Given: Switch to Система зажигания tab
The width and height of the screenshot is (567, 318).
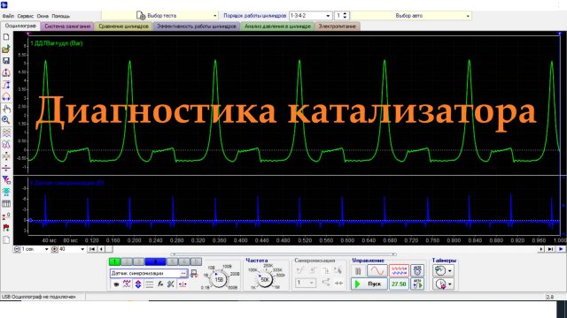Looking at the screenshot, I should pos(67,26).
